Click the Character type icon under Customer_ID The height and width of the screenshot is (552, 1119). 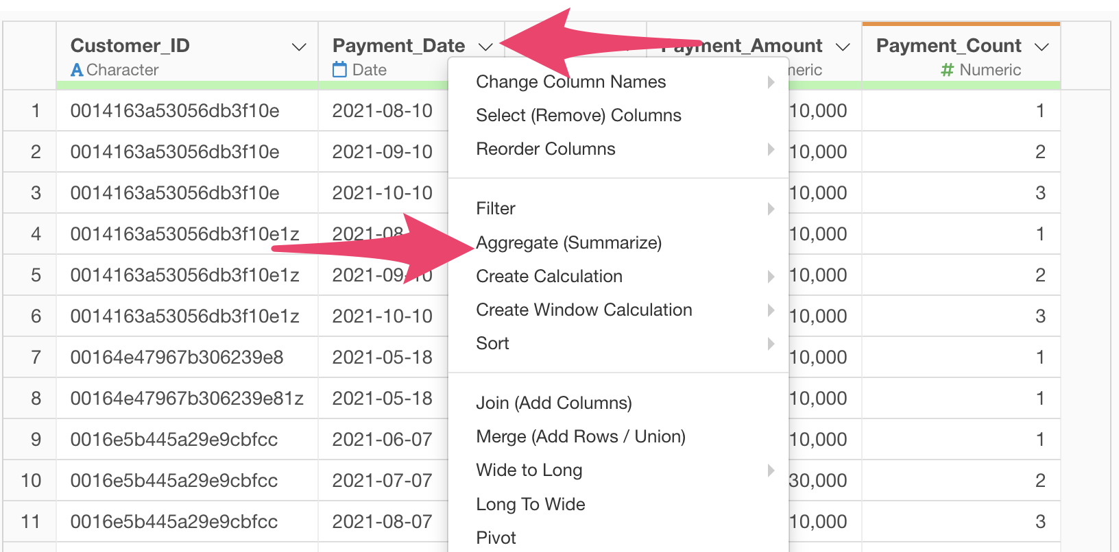click(77, 70)
